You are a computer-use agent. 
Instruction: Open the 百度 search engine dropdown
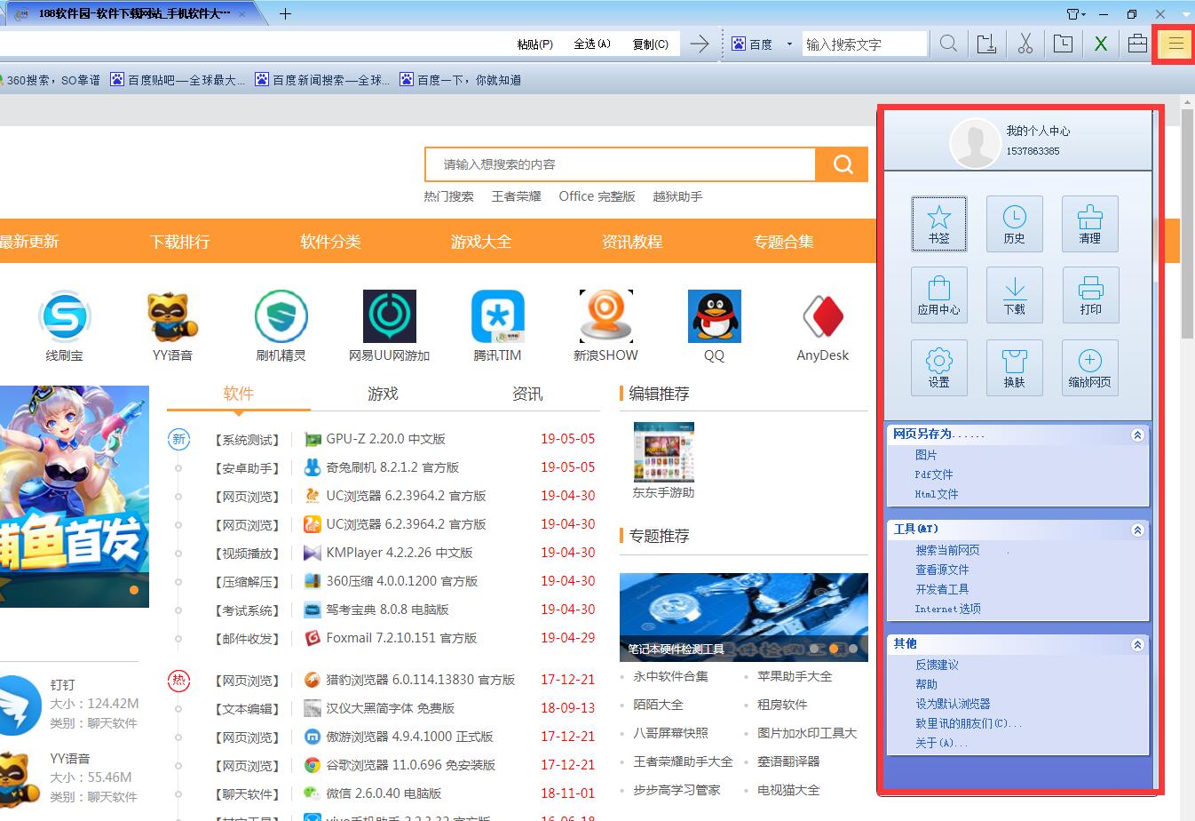pyautogui.click(x=788, y=44)
